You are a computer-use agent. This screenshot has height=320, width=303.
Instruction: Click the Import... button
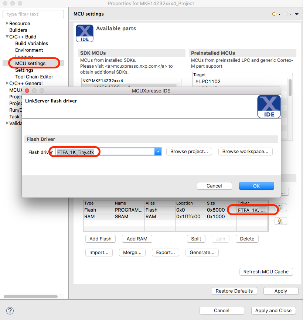pyautogui.click(x=99, y=252)
